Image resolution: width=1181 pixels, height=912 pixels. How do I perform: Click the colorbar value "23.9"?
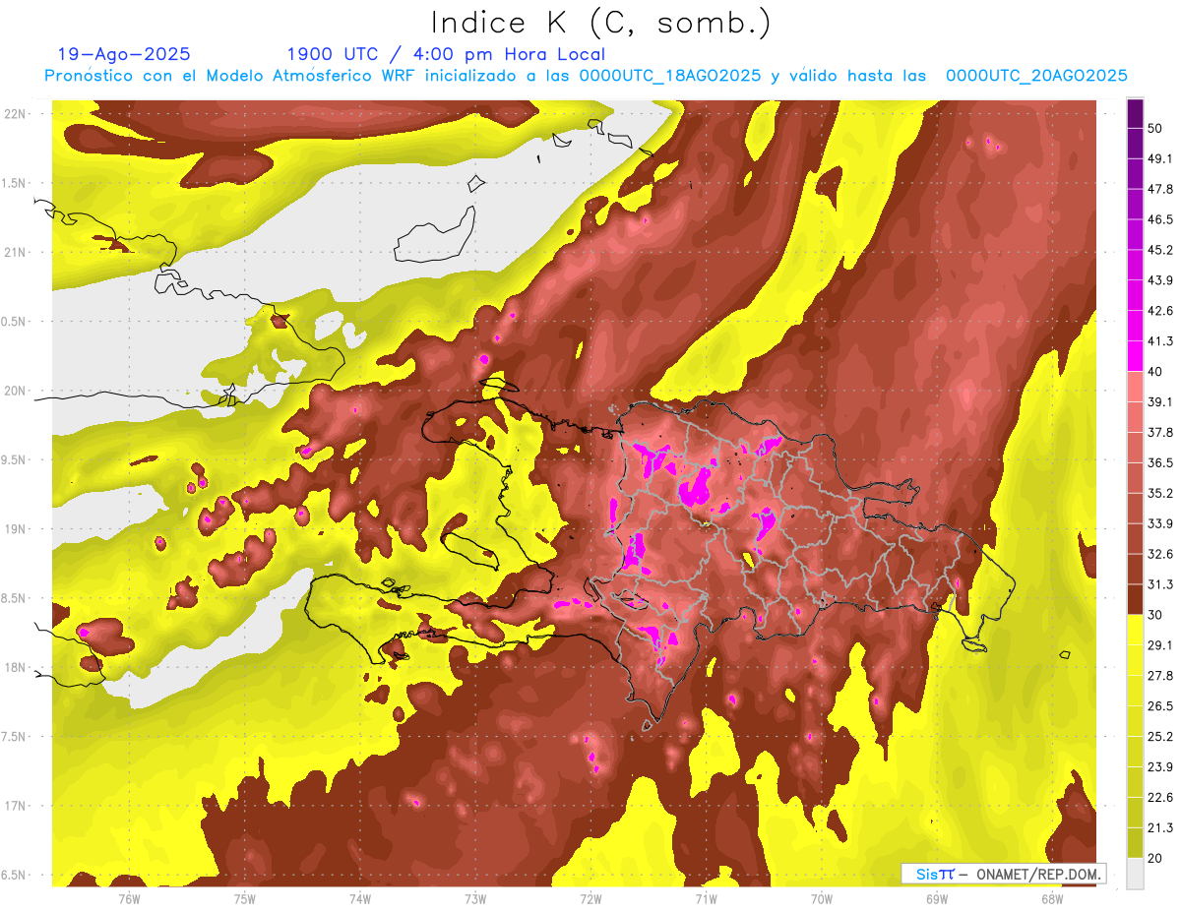tap(1160, 767)
